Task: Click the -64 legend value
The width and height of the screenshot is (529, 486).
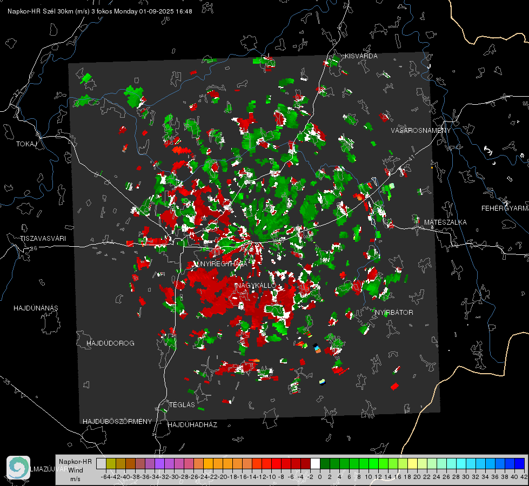Action: coord(106,477)
